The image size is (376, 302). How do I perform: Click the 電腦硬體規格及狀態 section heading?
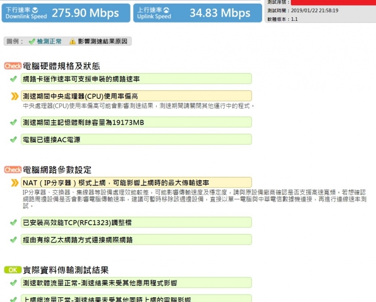pos(62,66)
